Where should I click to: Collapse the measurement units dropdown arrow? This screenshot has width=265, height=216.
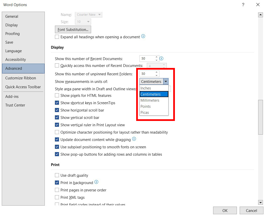166,81
